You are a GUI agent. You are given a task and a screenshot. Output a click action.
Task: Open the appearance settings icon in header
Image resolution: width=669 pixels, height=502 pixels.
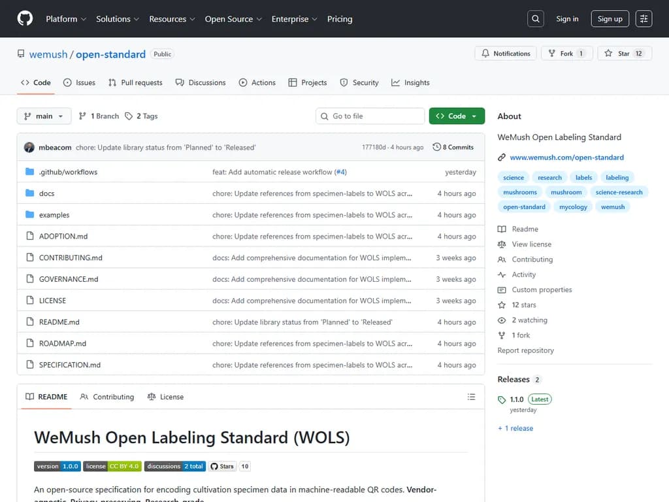[x=644, y=19]
